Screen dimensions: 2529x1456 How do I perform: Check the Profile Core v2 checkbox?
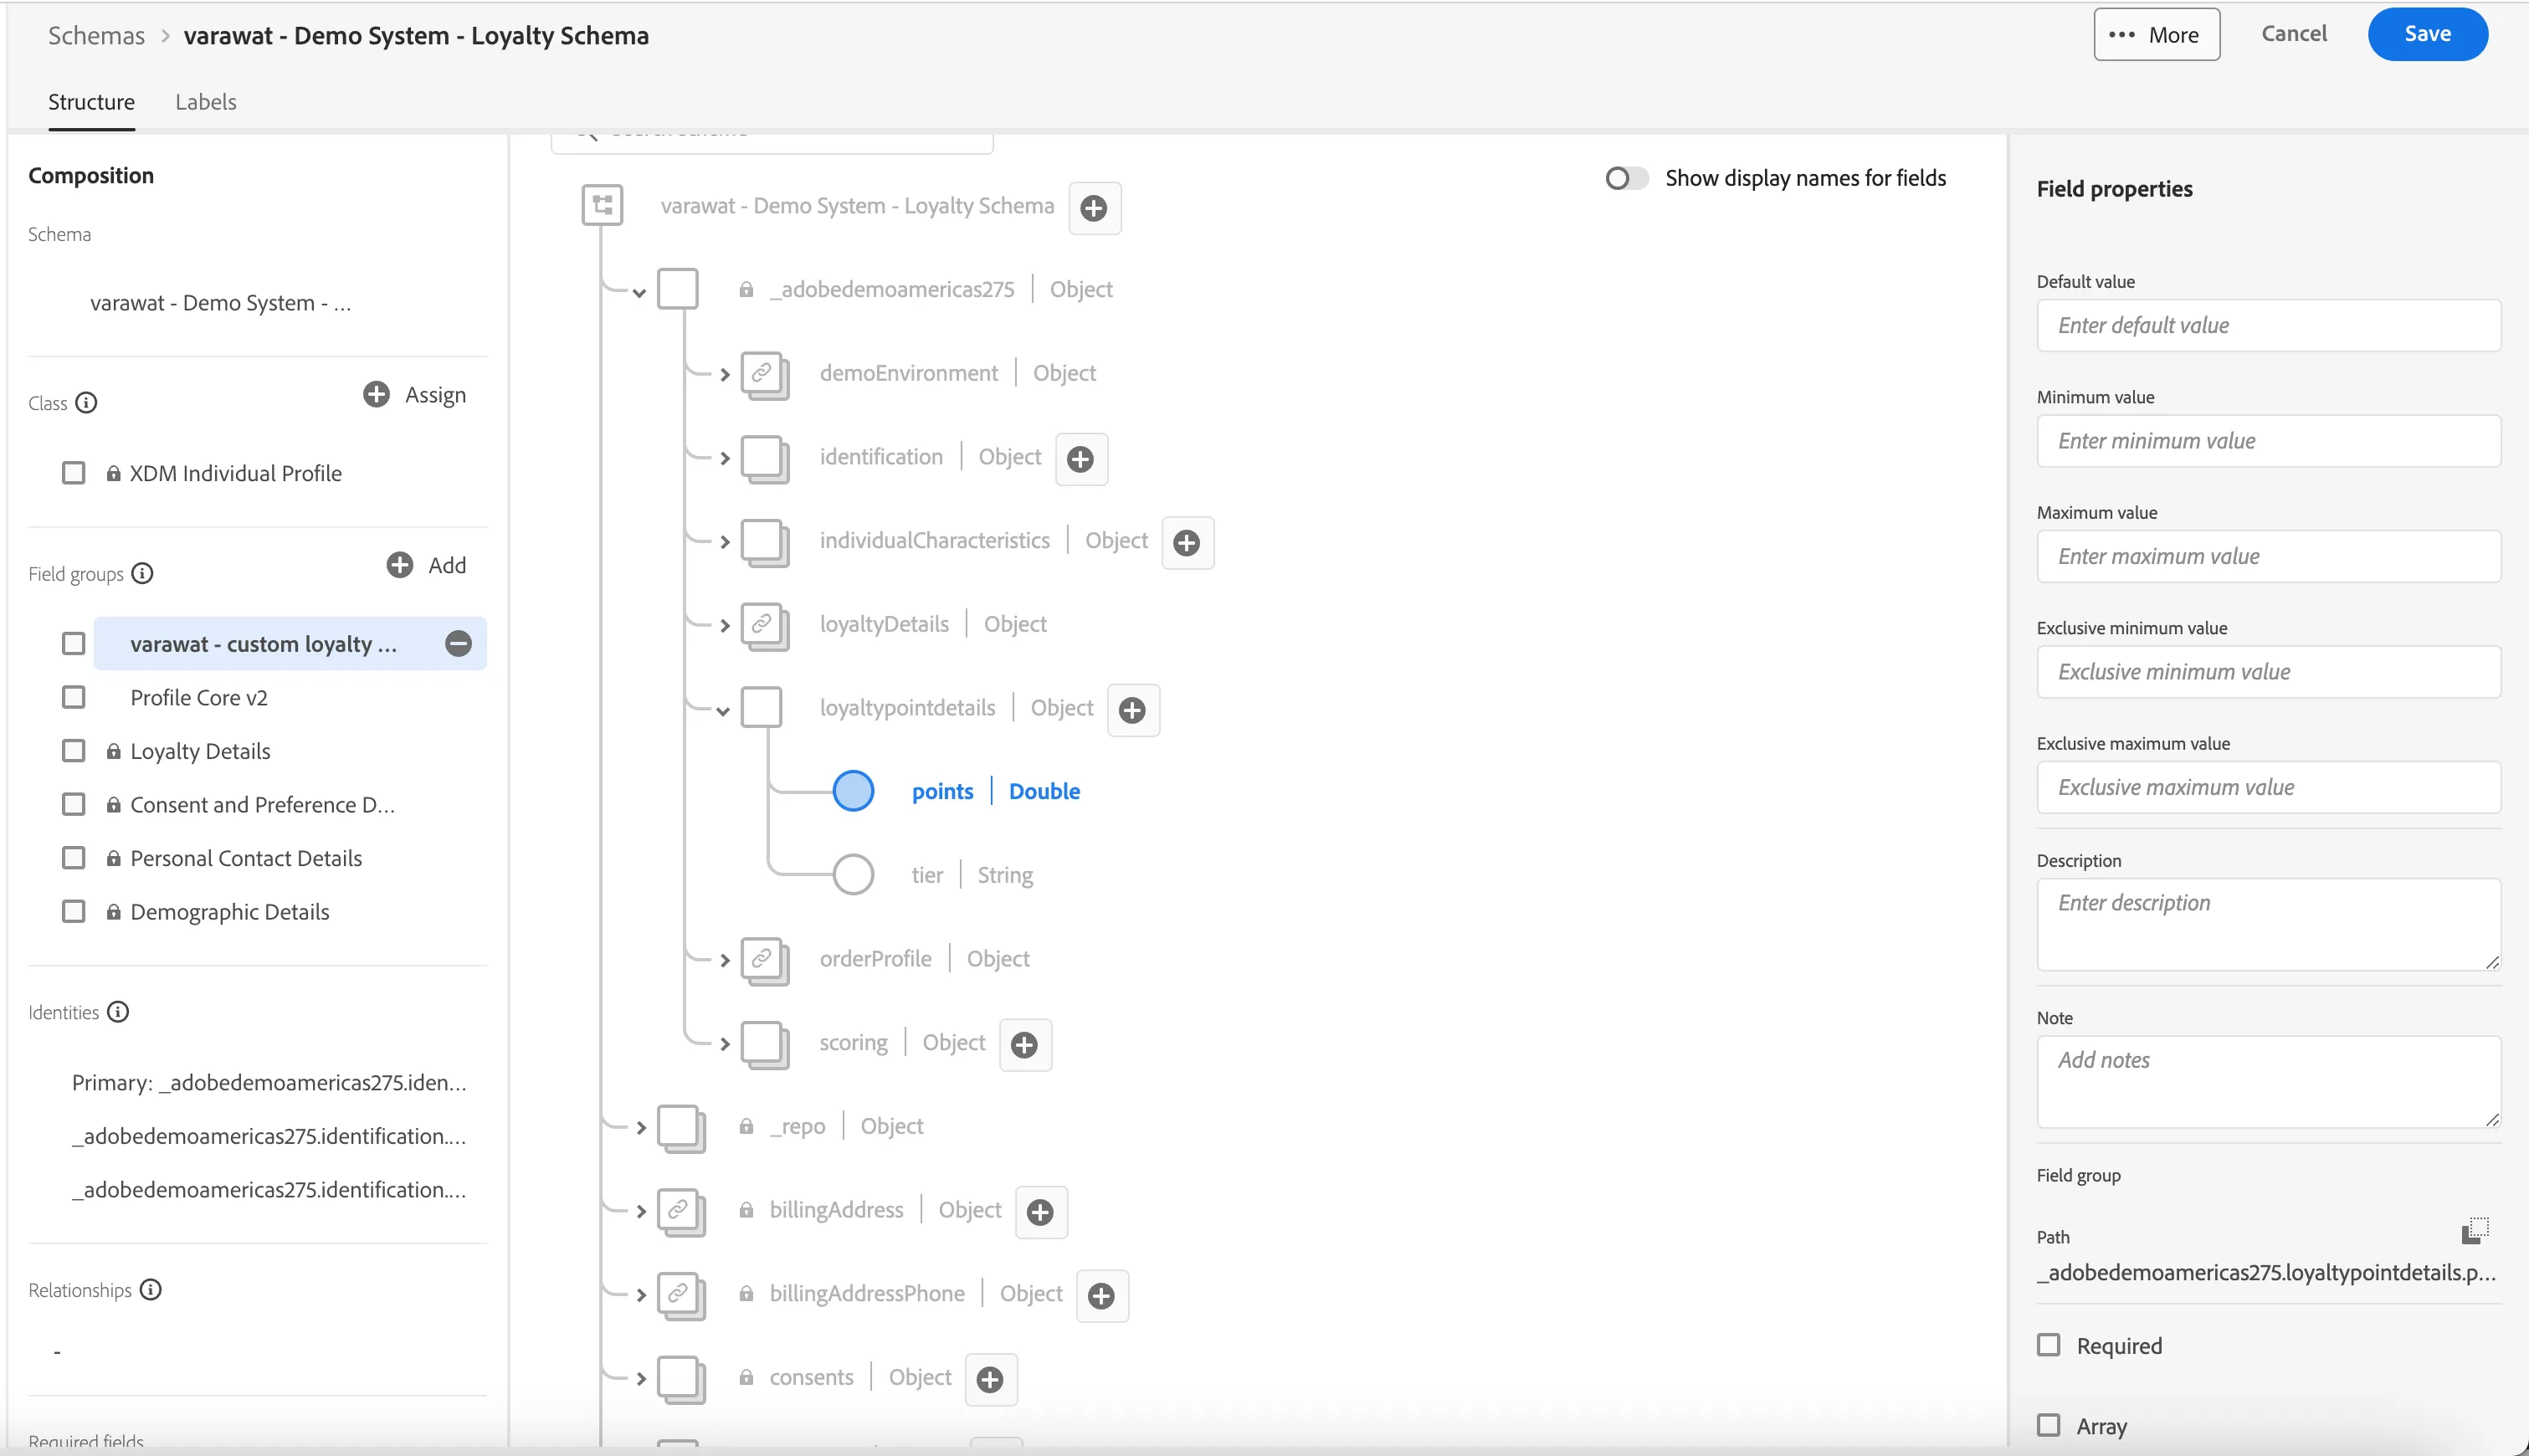[x=74, y=697]
